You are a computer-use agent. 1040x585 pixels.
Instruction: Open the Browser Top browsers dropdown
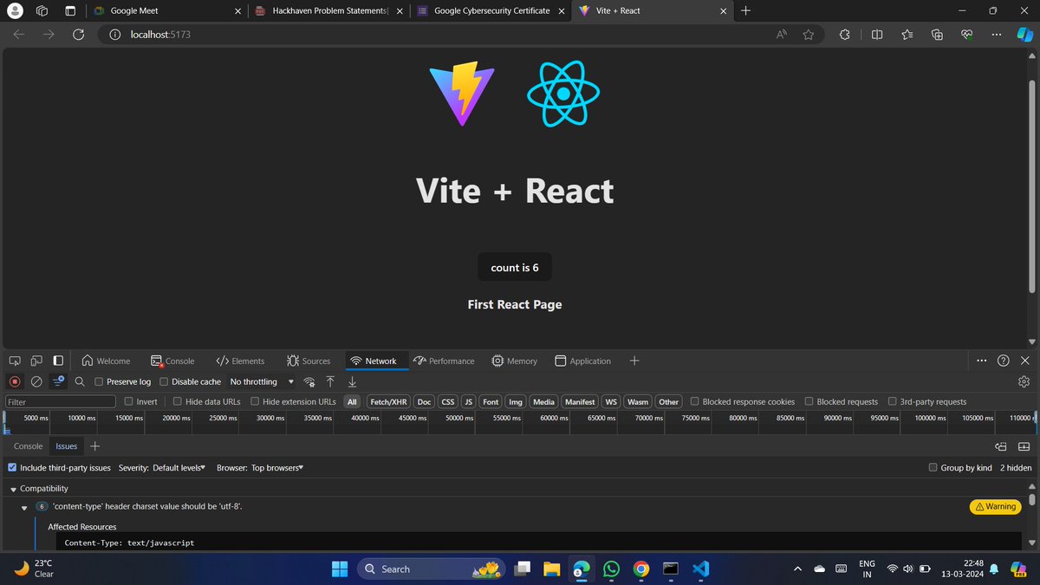coord(277,467)
